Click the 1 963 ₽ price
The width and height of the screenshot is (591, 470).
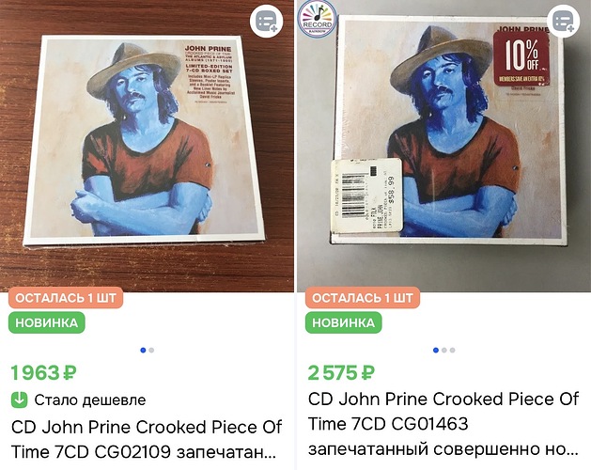pyautogui.click(x=44, y=372)
